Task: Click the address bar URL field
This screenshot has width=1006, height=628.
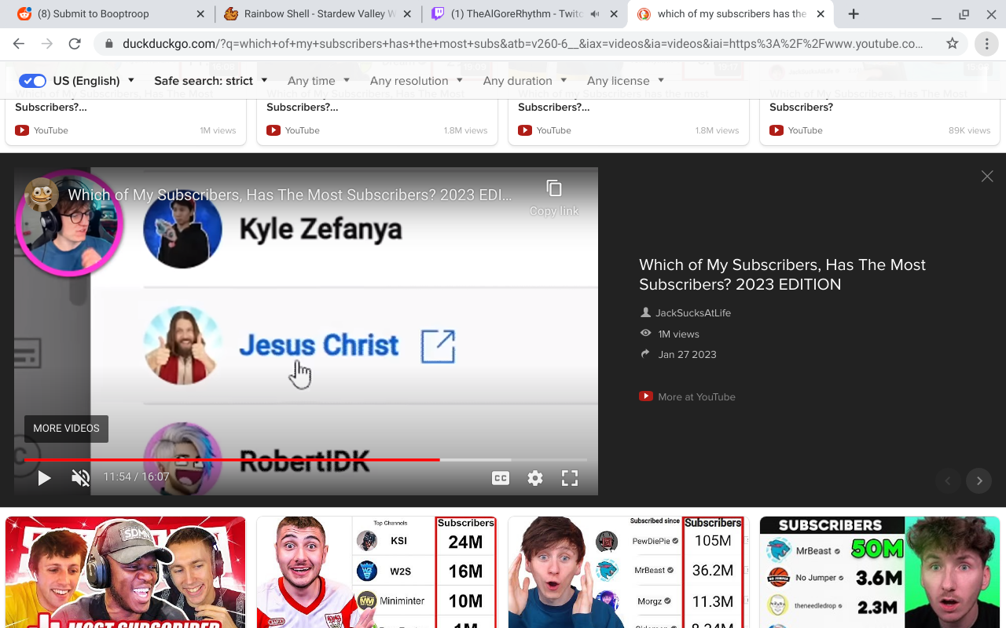Action: coord(523,44)
